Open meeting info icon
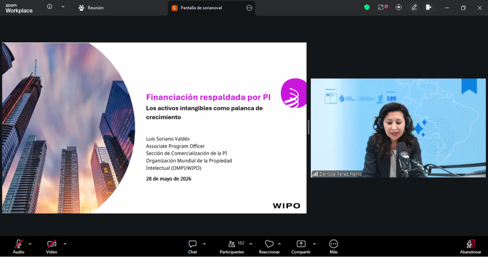488x257 pixels. click(x=50, y=7)
